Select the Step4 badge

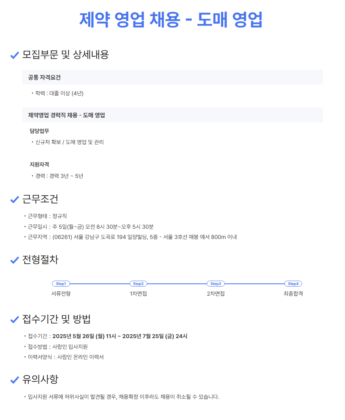pos(293,284)
